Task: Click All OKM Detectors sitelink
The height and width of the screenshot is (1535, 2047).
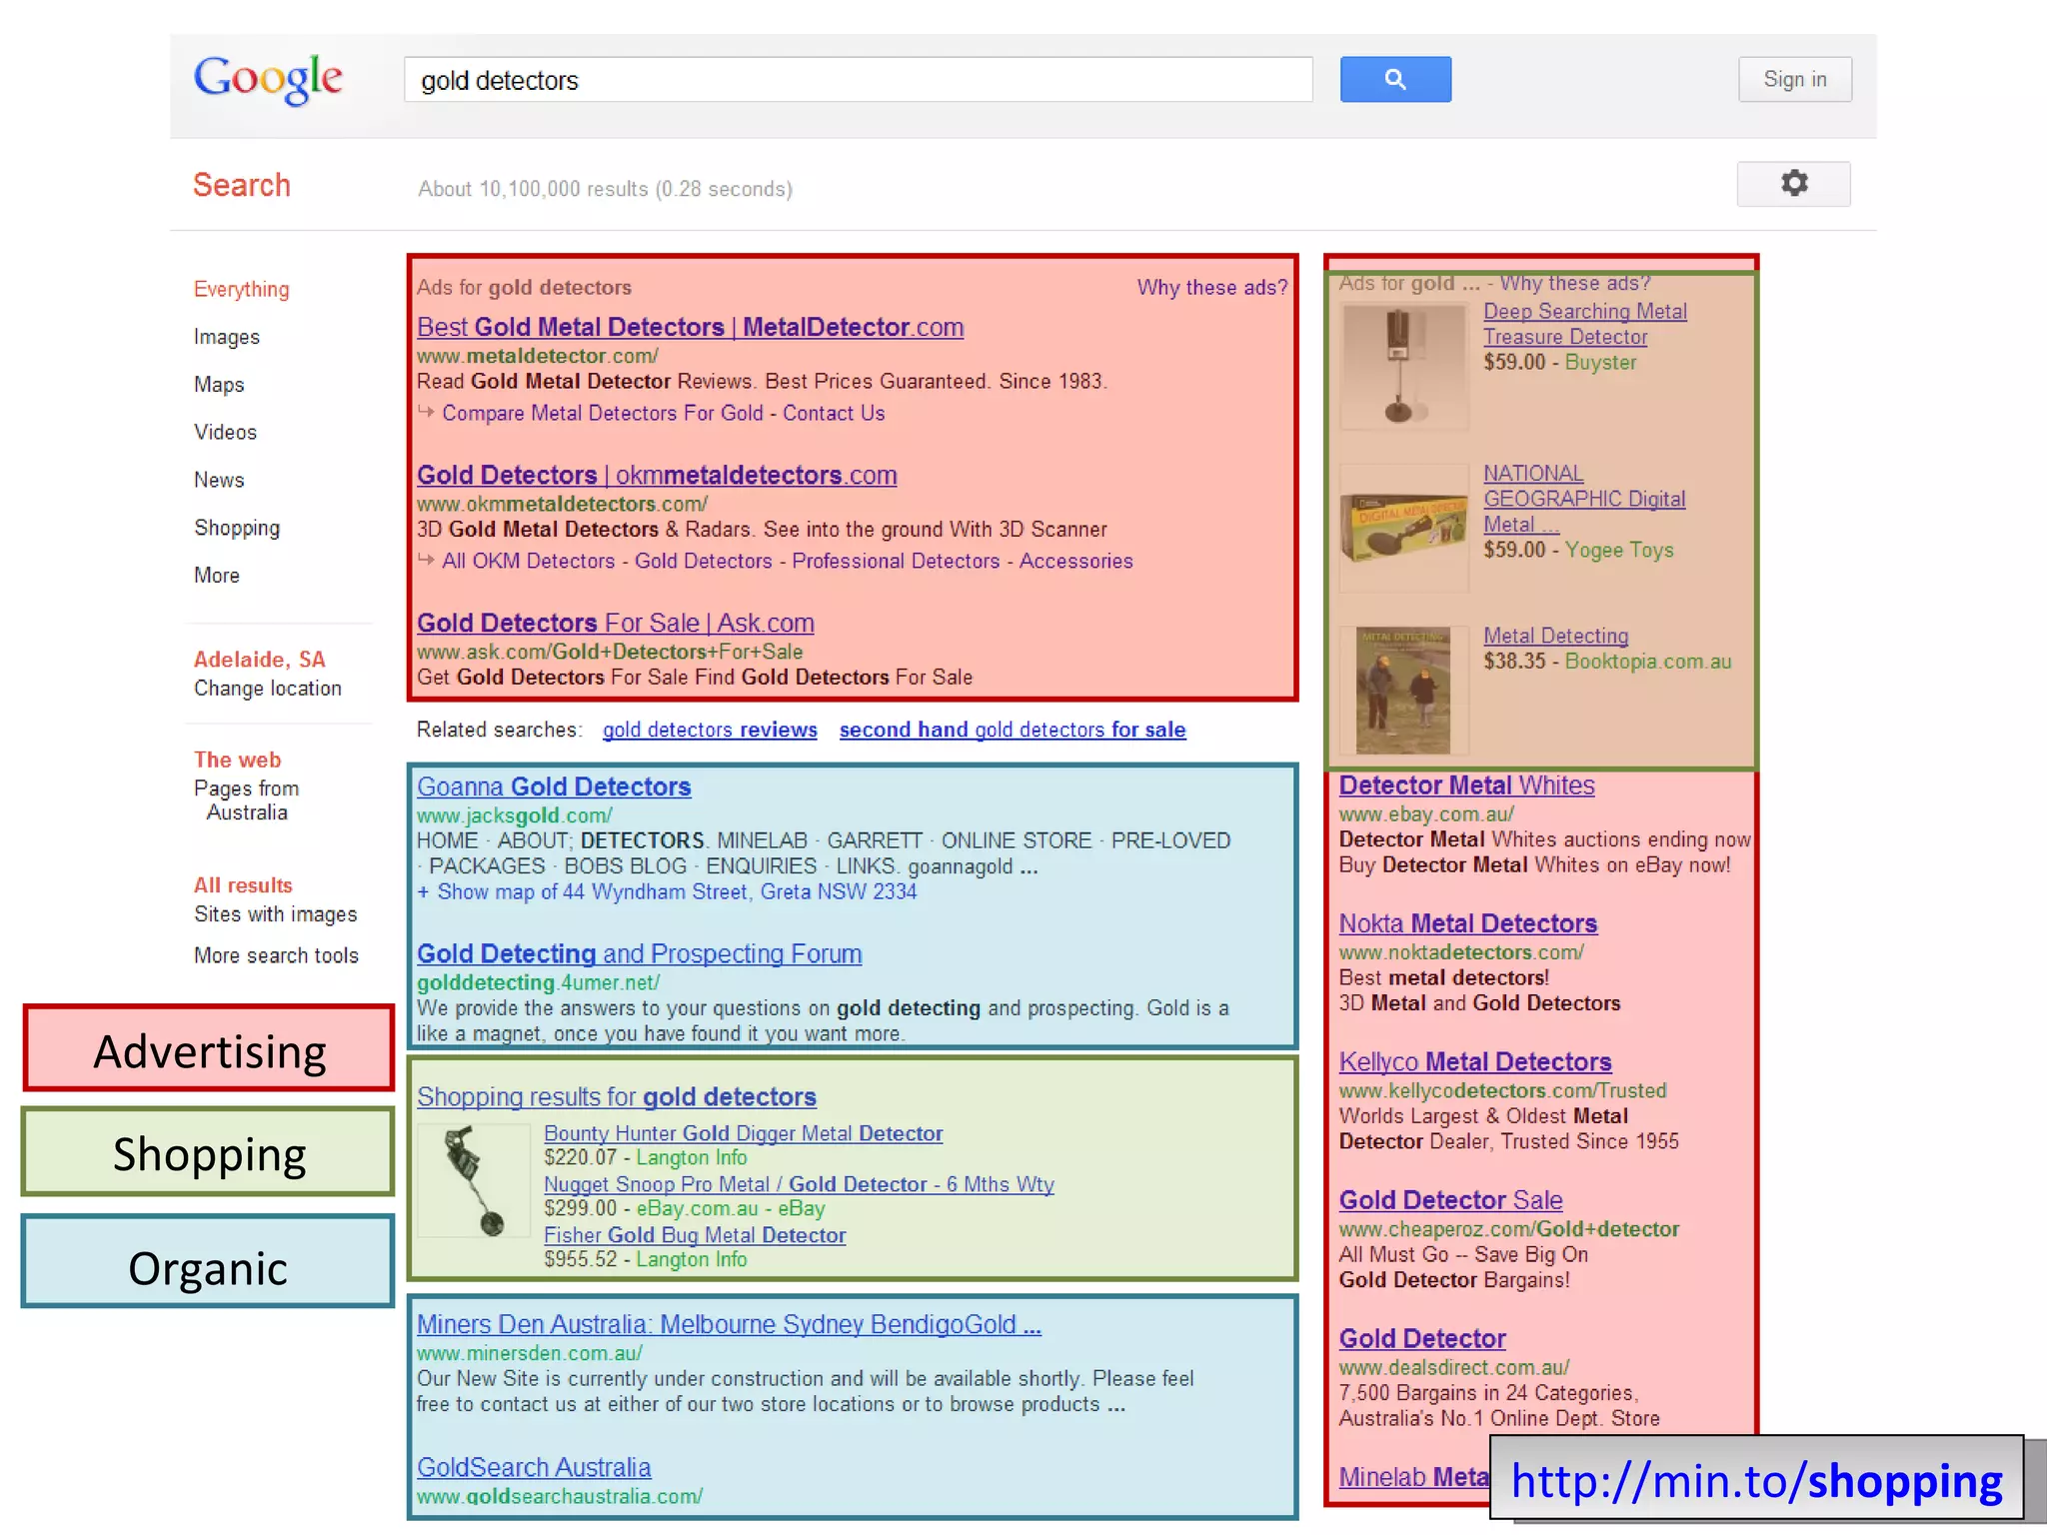Action: click(x=529, y=561)
